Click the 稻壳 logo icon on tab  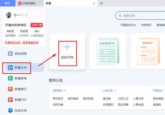20,3
